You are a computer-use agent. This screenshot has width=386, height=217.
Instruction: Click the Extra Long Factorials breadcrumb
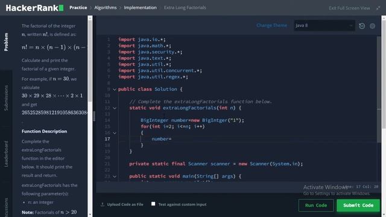tap(185, 8)
